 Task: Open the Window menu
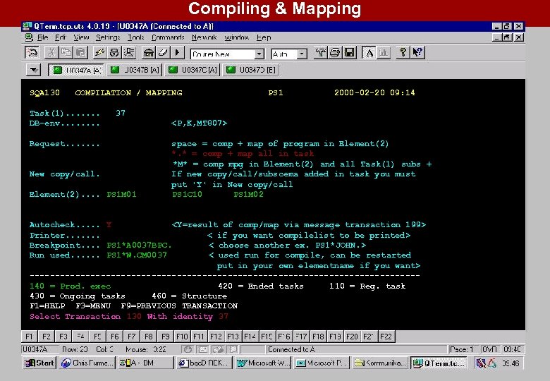click(x=237, y=37)
